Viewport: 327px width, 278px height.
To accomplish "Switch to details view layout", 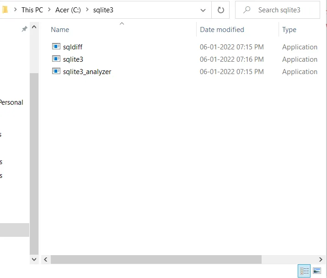I will 304,271.
